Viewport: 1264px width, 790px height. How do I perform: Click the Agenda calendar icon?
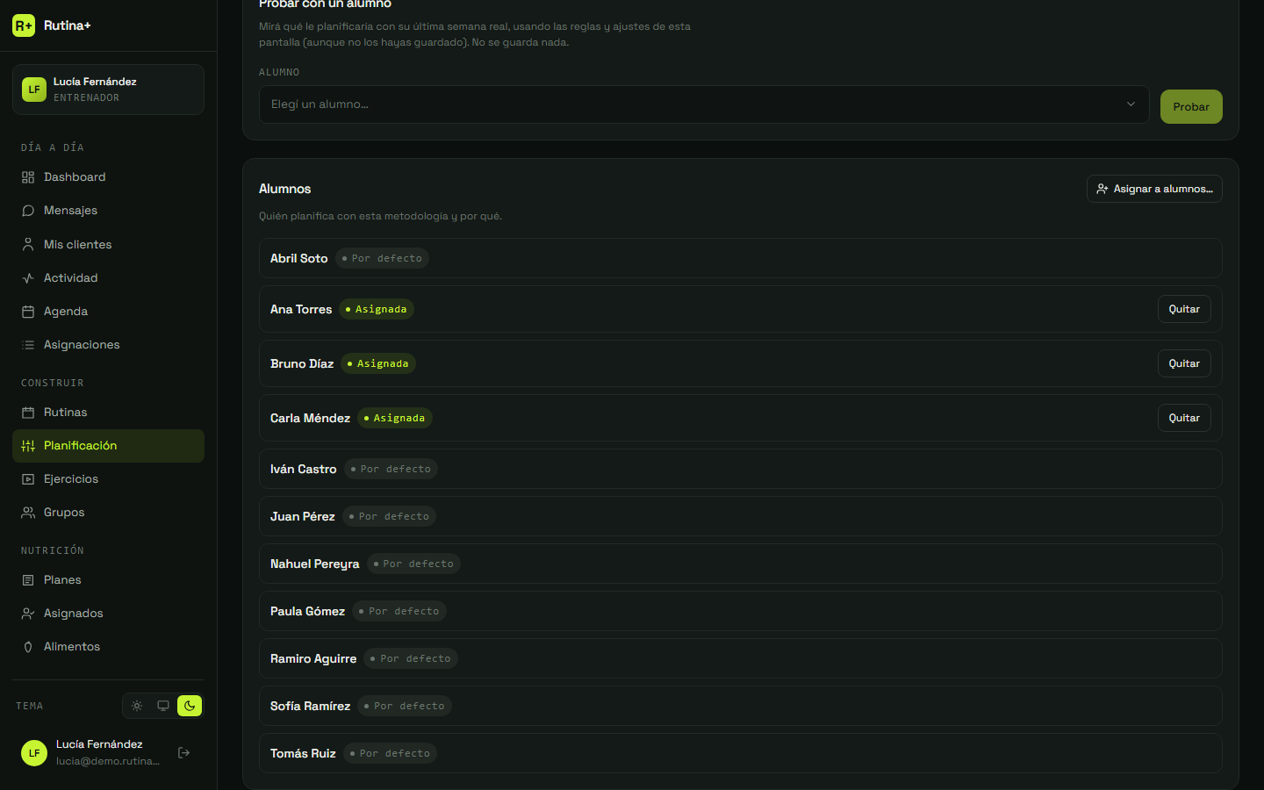[x=28, y=312]
